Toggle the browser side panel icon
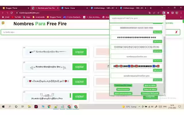Screen dimensions: 184x115 (x=172, y=13)
